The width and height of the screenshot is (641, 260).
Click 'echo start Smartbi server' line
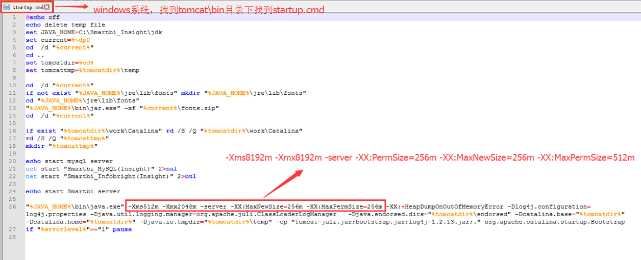tap(73, 191)
